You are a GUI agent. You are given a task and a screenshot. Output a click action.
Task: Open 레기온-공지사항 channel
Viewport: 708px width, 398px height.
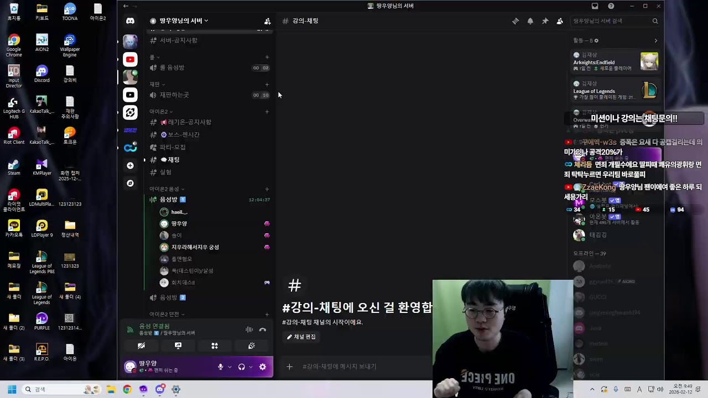[x=210, y=122]
